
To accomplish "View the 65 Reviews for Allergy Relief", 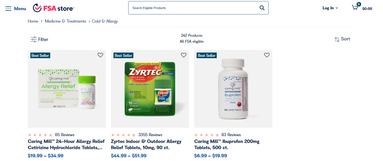I will click(65, 135).
